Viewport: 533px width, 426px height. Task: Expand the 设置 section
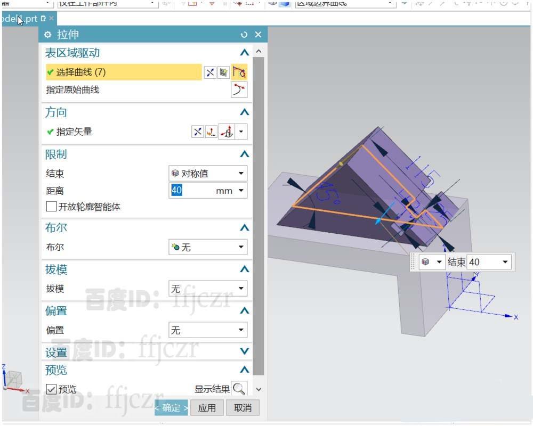(x=244, y=351)
